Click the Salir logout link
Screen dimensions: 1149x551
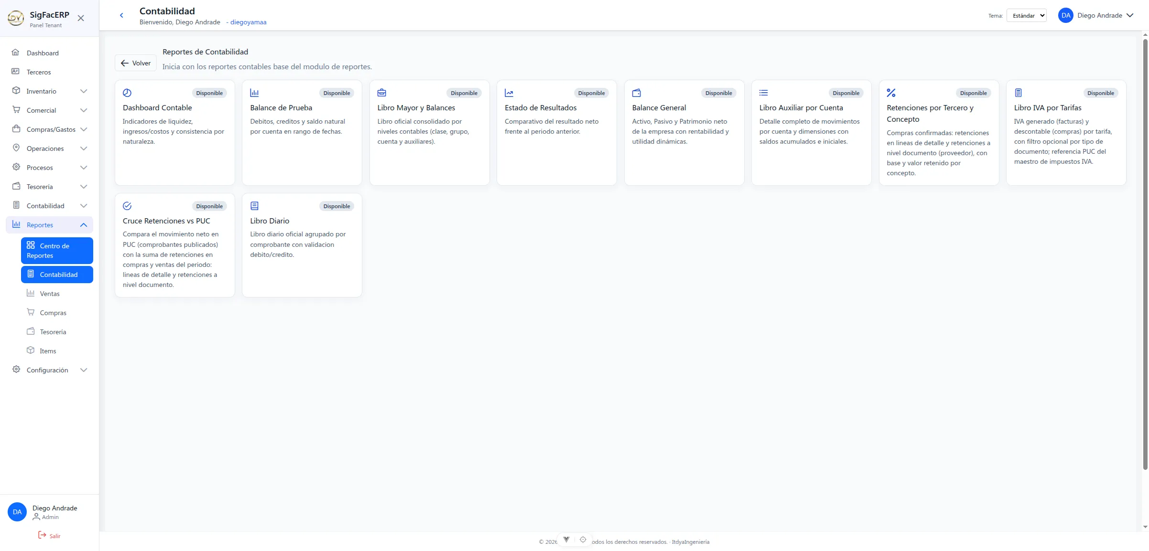(x=49, y=535)
